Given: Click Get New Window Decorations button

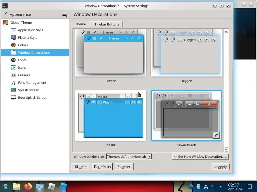Looking at the screenshot, I should click(200, 156).
